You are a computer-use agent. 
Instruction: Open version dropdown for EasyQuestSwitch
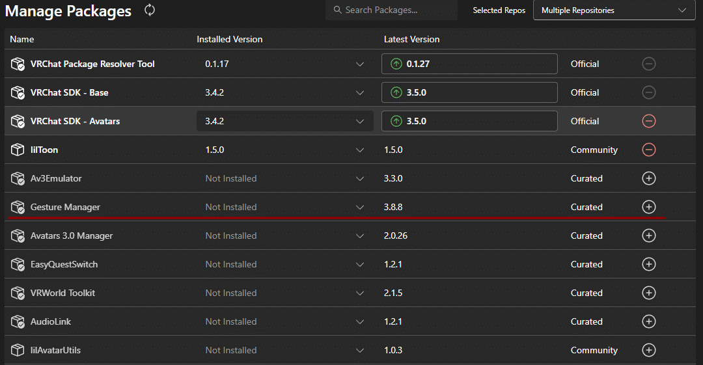click(x=359, y=265)
